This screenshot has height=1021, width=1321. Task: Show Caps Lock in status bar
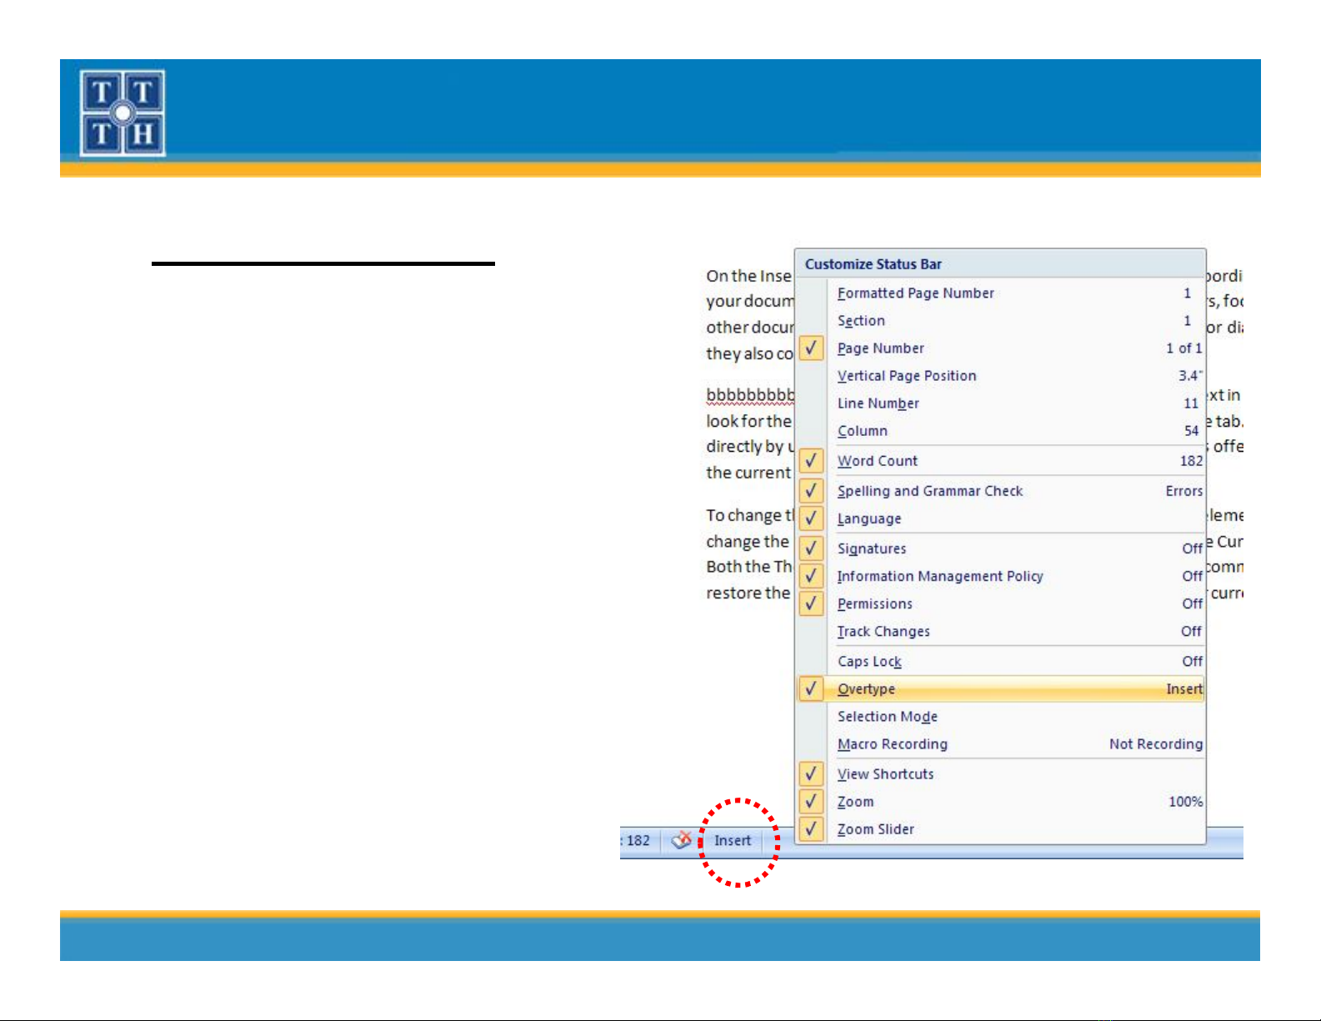[x=869, y=662]
